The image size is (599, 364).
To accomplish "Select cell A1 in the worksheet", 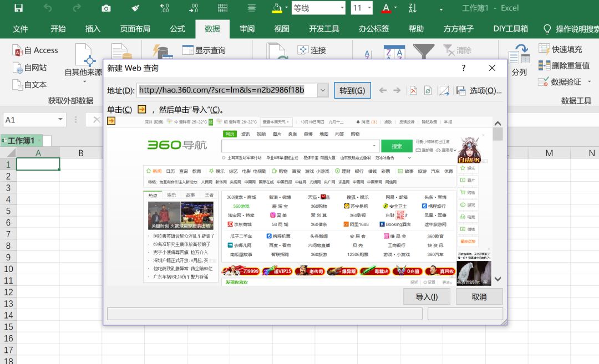I will coord(38,164).
